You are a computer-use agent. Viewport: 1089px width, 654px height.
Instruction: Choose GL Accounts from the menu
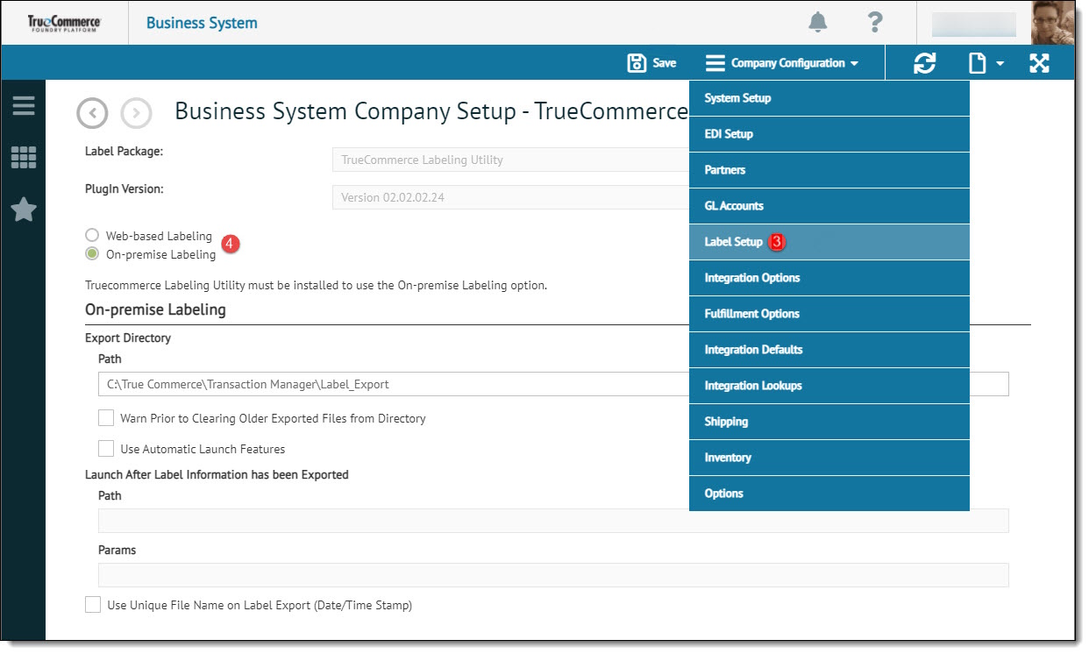829,206
